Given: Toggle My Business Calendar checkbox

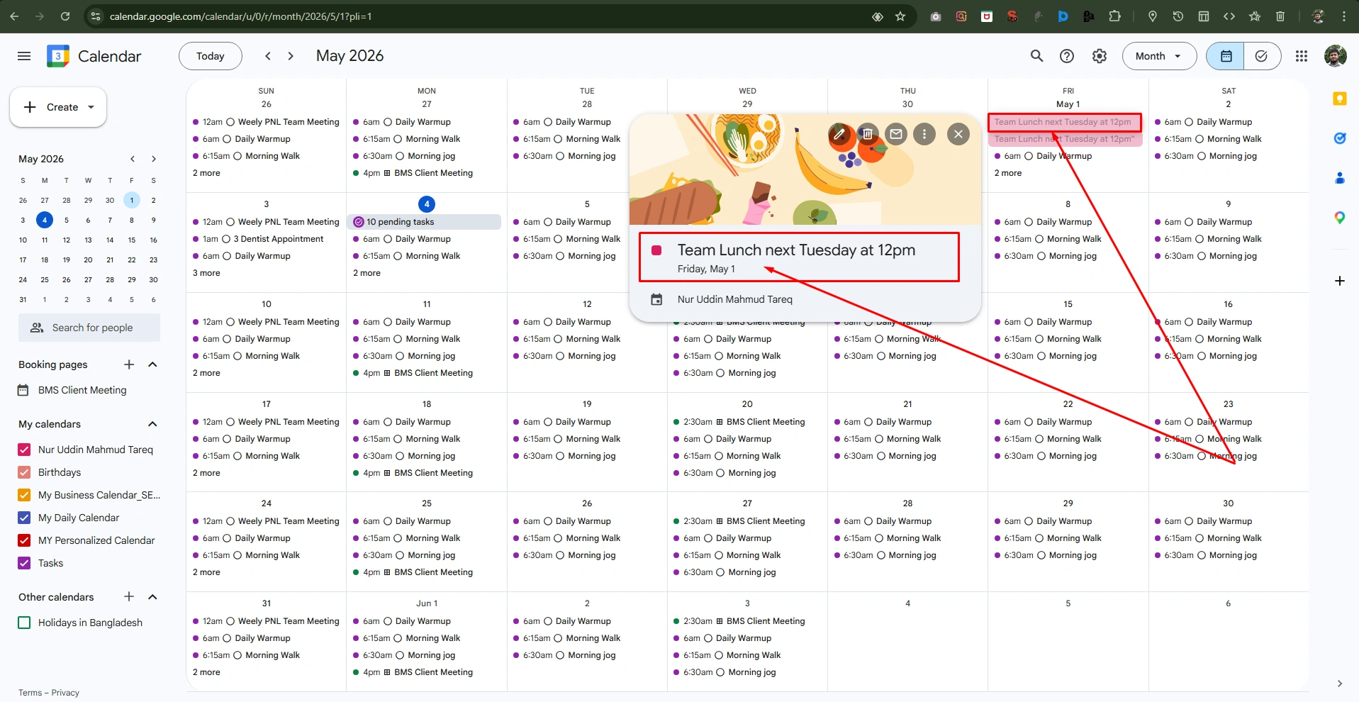Looking at the screenshot, I should [x=24, y=495].
